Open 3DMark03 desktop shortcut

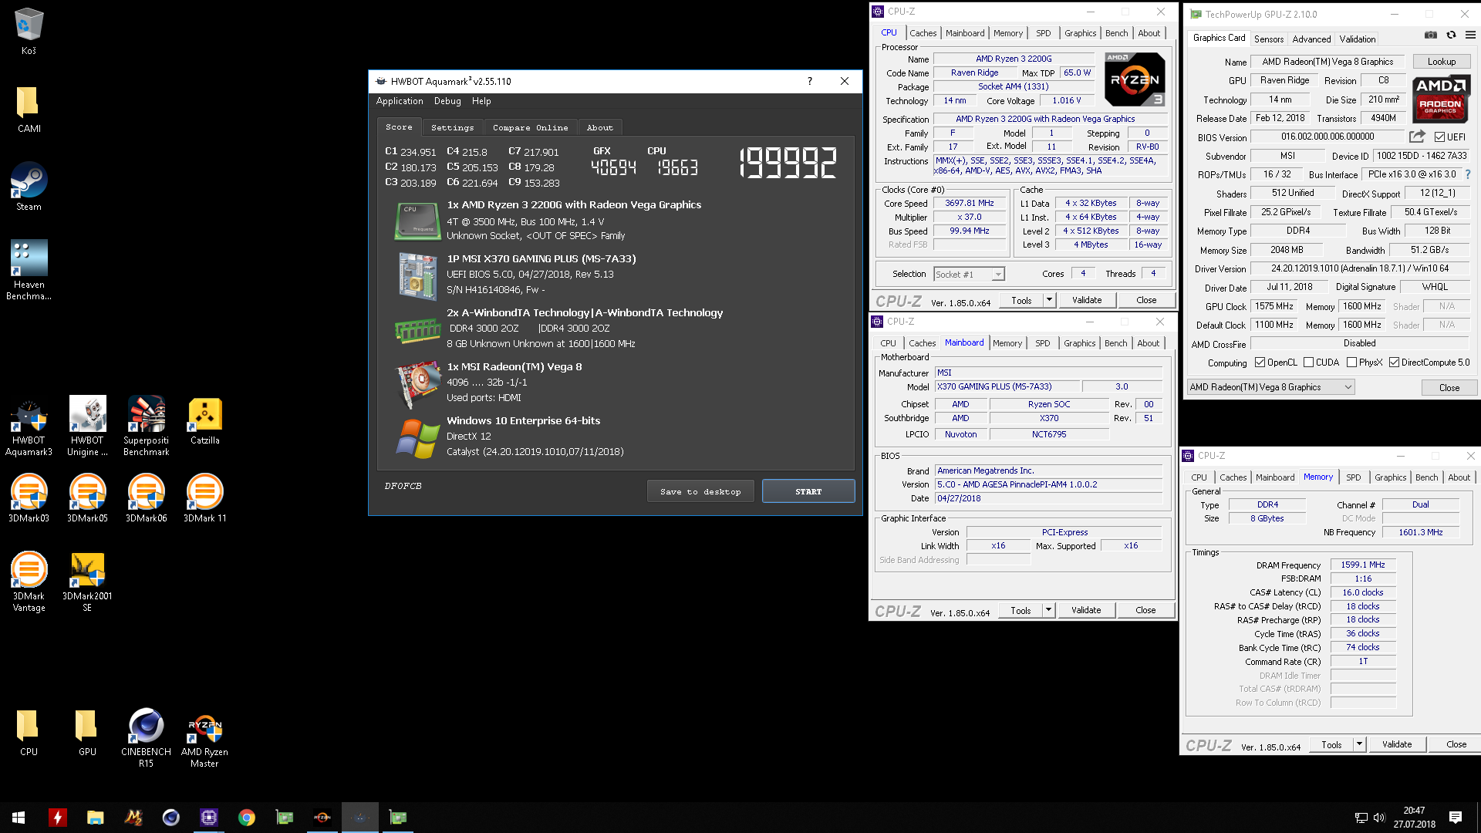coord(29,498)
